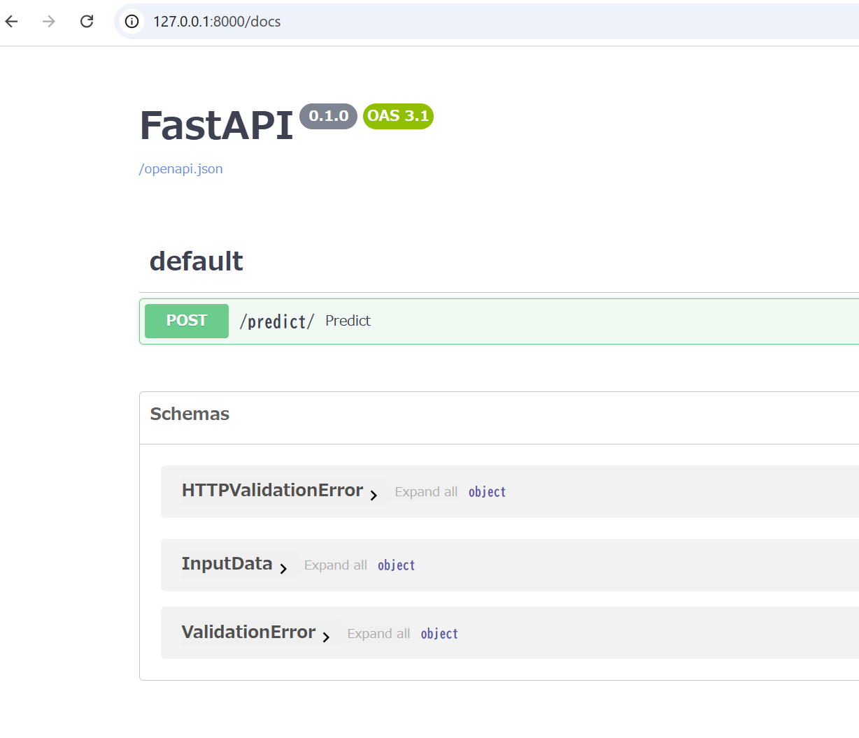Screen dimensions: 859x738
Task: Reload the page with the refresh icon
Action: point(87,21)
